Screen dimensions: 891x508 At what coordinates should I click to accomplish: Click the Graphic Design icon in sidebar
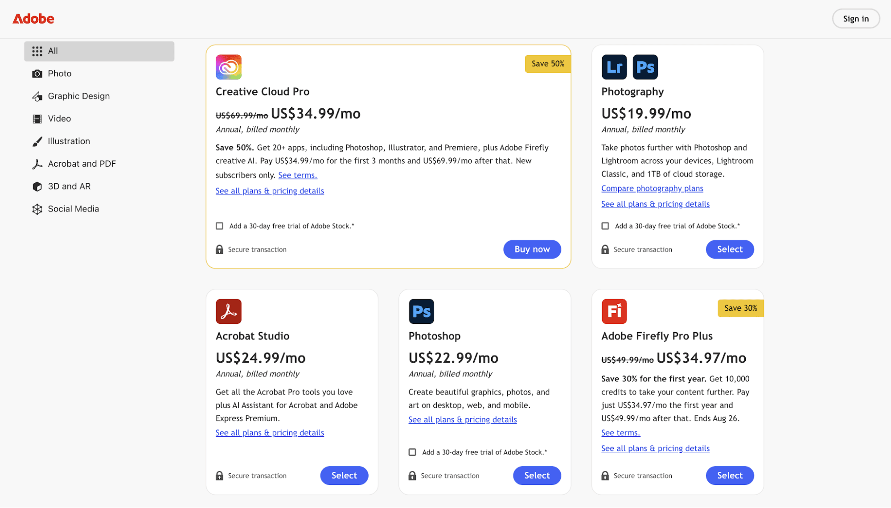tap(37, 96)
